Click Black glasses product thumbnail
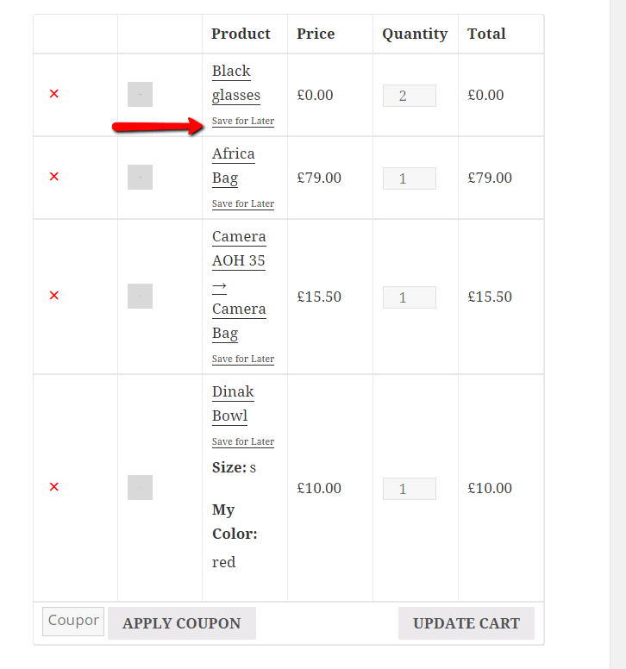The image size is (626, 669). pyautogui.click(x=140, y=95)
